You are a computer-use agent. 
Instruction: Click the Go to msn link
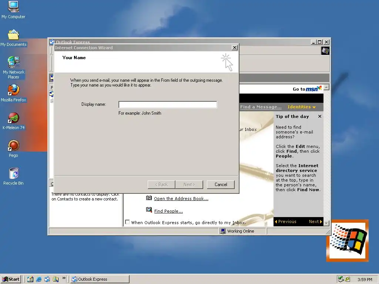(307, 89)
